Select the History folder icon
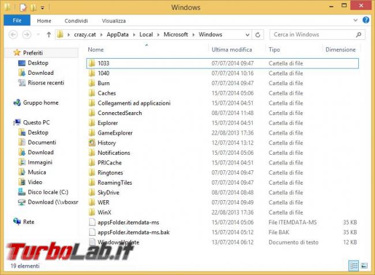The width and height of the screenshot is (375, 275). click(92, 143)
